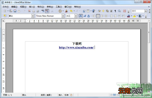
Task: Click into the 查找 search field
Action: pyautogui.click(x=138, y=11)
